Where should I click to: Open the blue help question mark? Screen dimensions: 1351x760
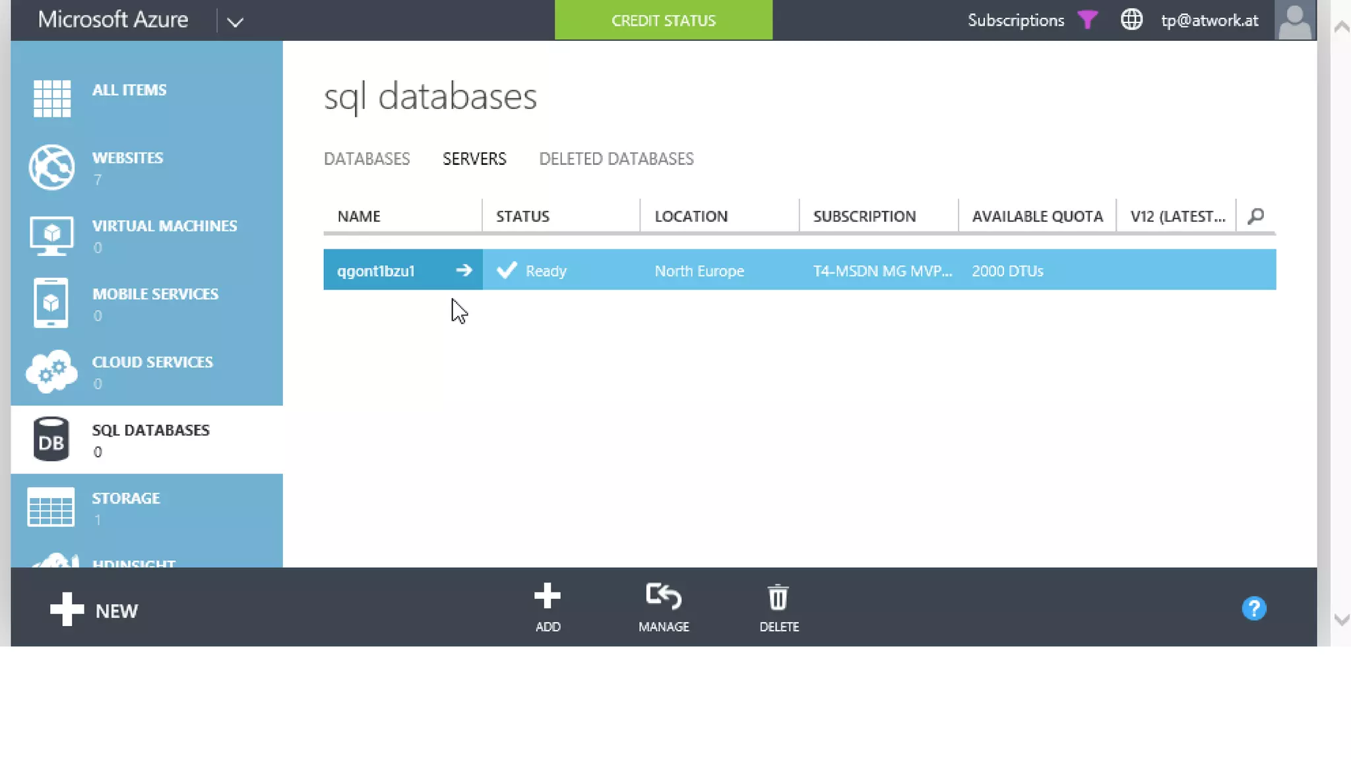click(x=1253, y=608)
